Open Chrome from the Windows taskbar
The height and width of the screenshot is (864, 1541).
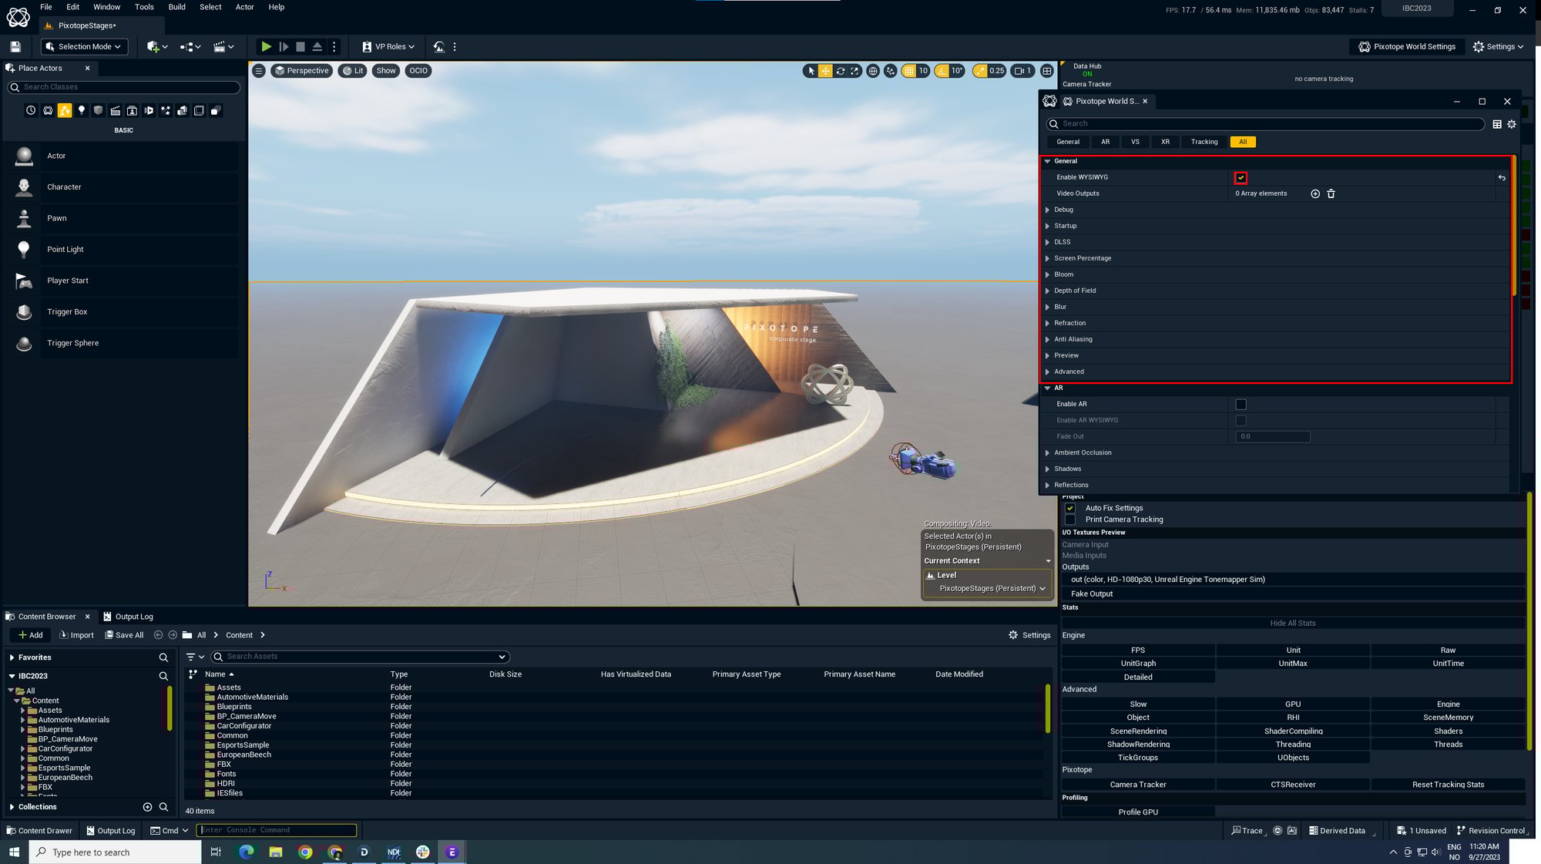point(305,852)
